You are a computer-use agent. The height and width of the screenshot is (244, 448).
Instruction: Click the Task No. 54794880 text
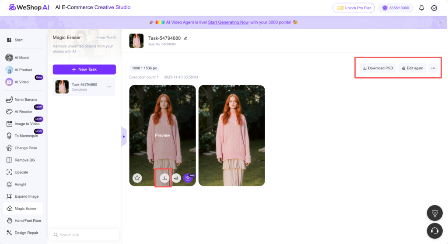click(162, 44)
